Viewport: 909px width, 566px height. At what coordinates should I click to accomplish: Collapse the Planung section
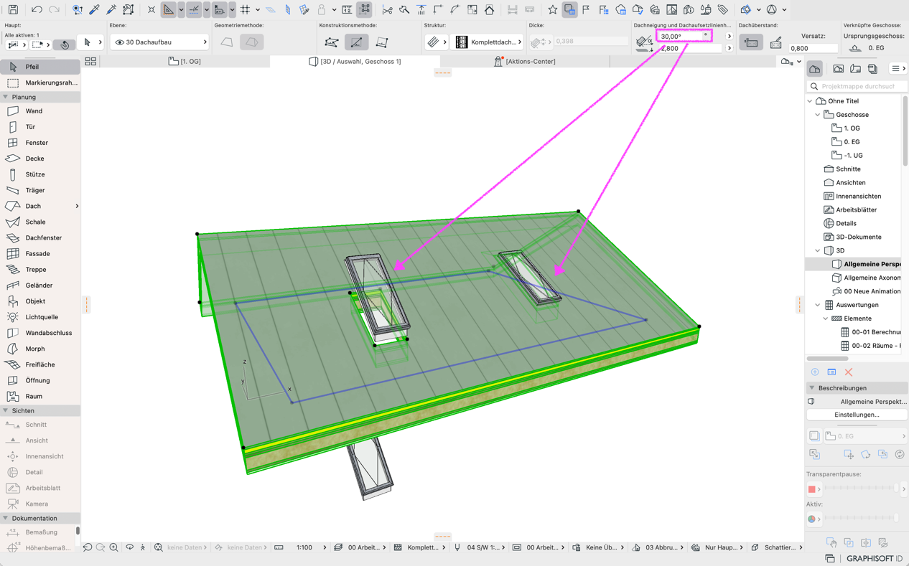[6, 97]
